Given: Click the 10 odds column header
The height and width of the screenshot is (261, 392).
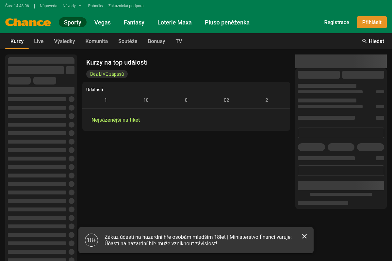Looking at the screenshot, I should point(146,100).
